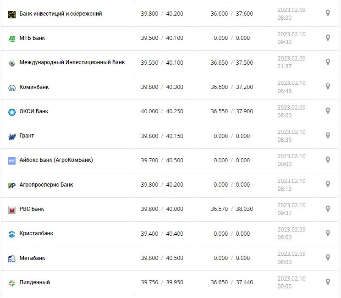Click the Грант bank logo icon
Viewport: 341px width, 298px height.
[x=12, y=136]
